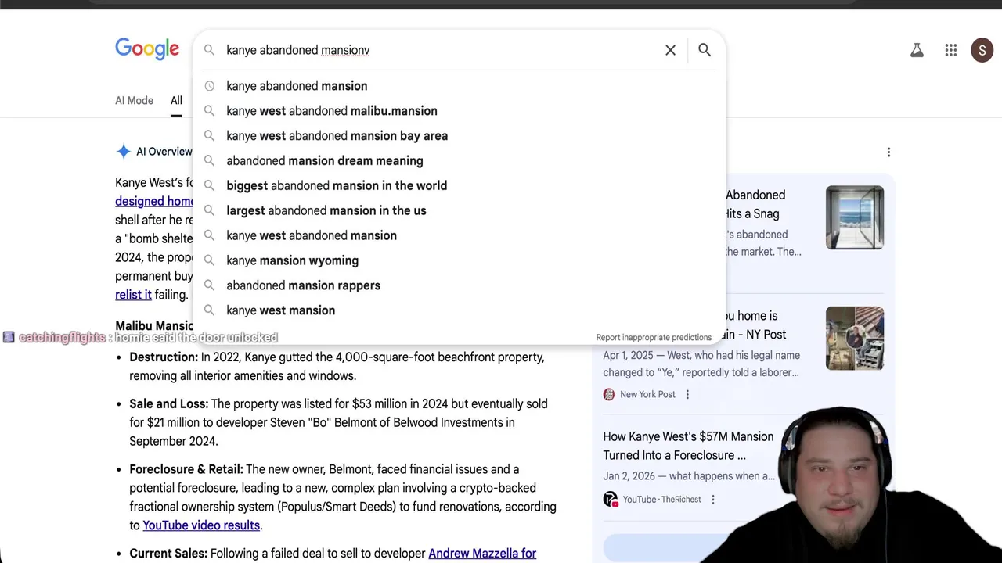Choose suggestion 'kanye mansion wyoming'
The image size is (1002, 563).
[459, 260]
